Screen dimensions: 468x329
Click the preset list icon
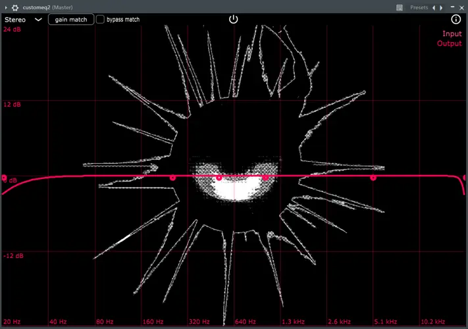(x=400, y=7)
